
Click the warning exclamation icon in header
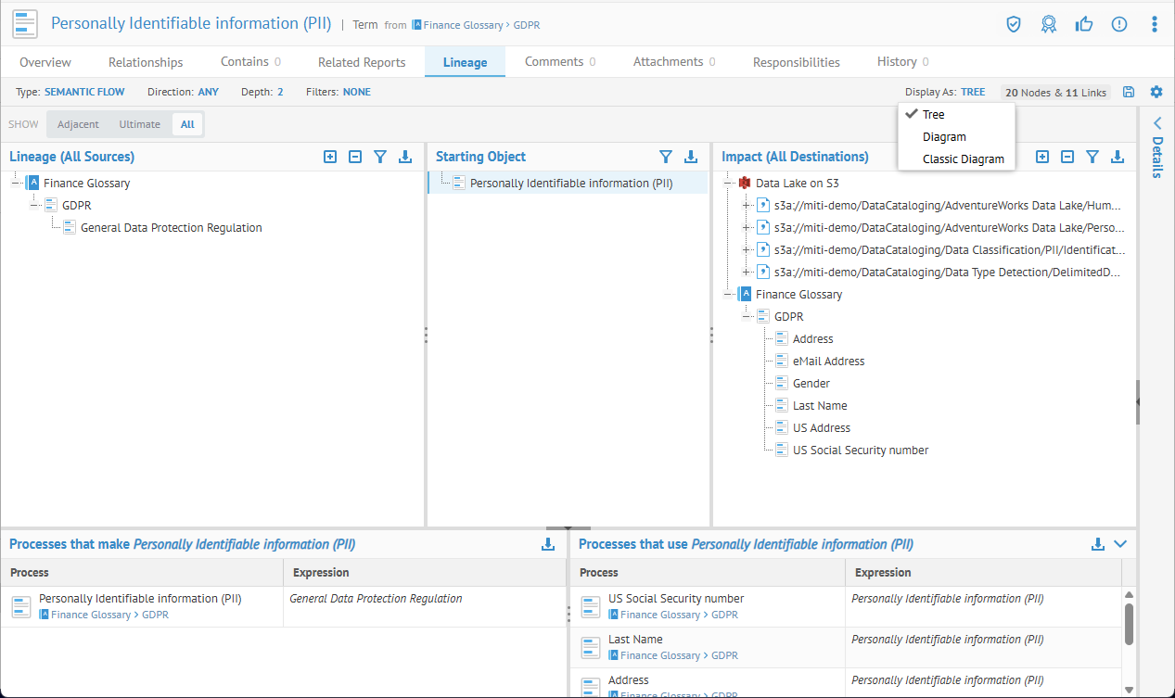1119,24
